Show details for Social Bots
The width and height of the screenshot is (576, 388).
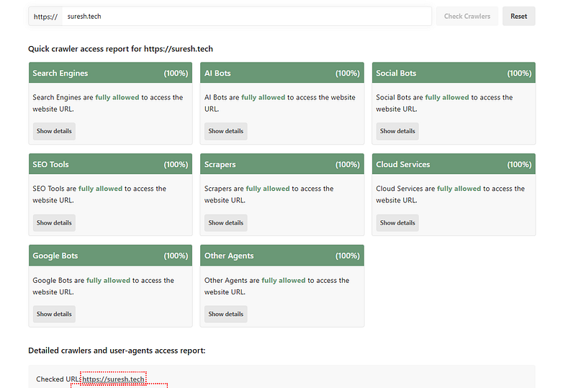[397, 131]
